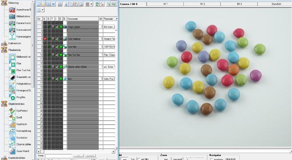Open the dropdown arrow beside the gray square

[92, 4]
